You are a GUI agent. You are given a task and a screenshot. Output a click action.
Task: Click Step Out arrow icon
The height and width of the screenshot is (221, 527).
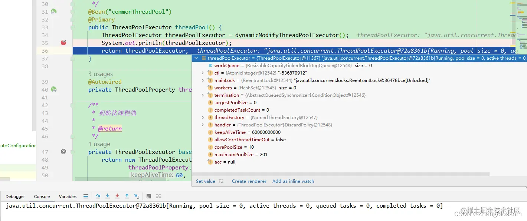(x=127, y=196)
